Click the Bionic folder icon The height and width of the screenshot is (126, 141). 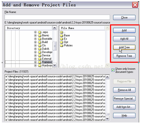pyautogui.click(x=39, y=35)
